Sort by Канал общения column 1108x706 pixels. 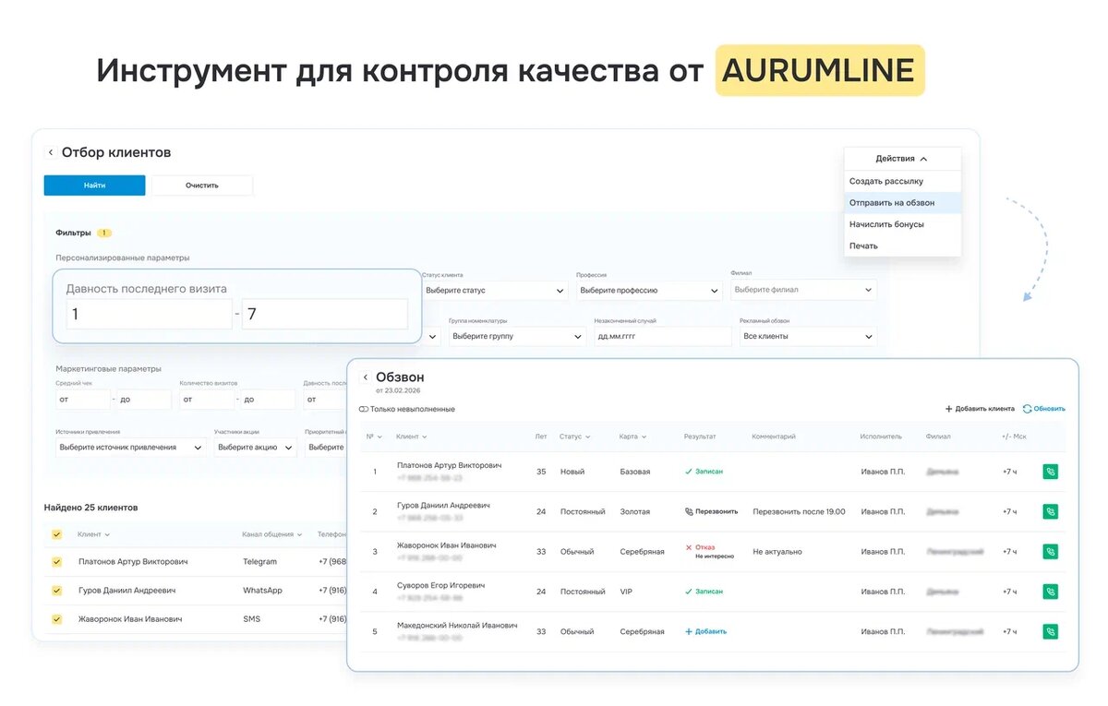point(272,534)
